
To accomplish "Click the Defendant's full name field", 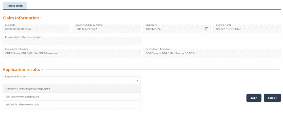I will point(212,53).
